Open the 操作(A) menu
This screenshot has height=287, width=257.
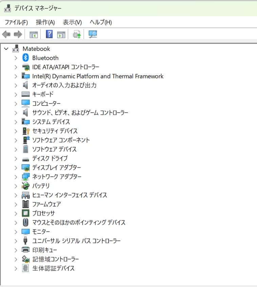pyautogui.click(x=45, y=22)
